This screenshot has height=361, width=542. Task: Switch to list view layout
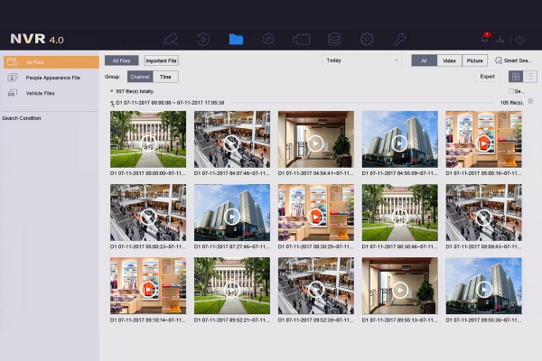pyautogui.click(x=530, y=77)
